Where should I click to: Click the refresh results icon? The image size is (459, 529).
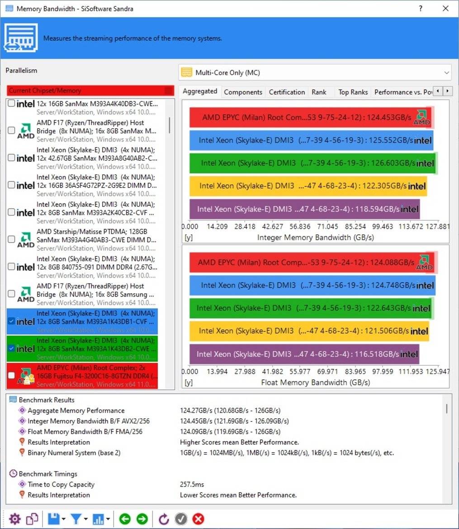(164, 519)
